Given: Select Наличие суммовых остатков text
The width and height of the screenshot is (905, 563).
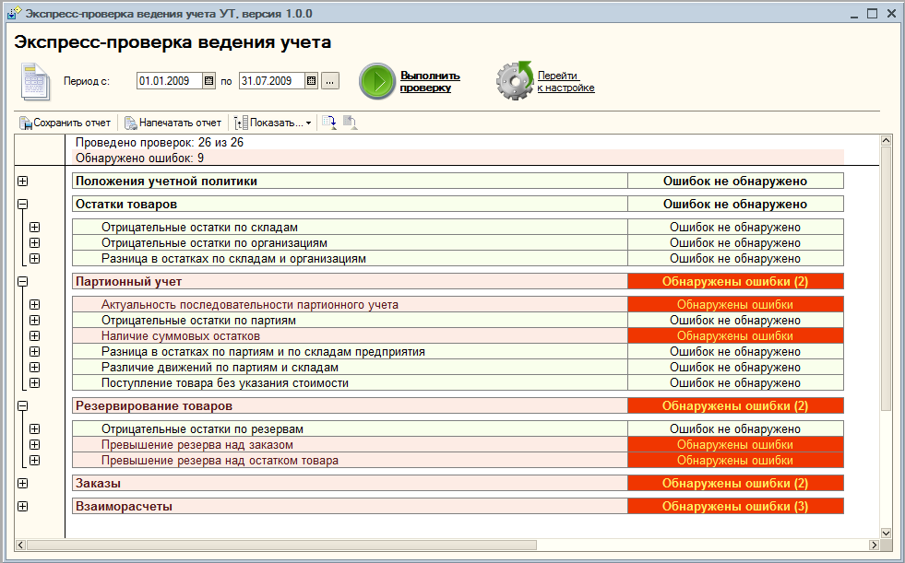Looking at the screenshot, I should tap(181, 336).
